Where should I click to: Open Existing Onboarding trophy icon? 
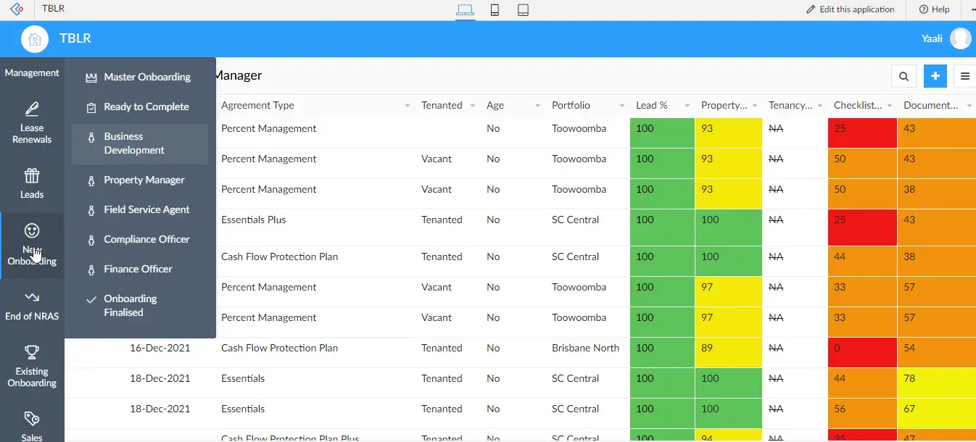coord(32,353)
